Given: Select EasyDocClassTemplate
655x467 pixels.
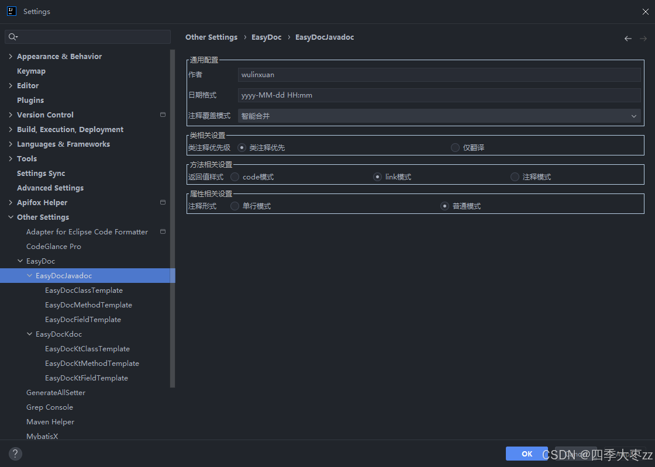Looking at the screenshot, I should 84,290.
